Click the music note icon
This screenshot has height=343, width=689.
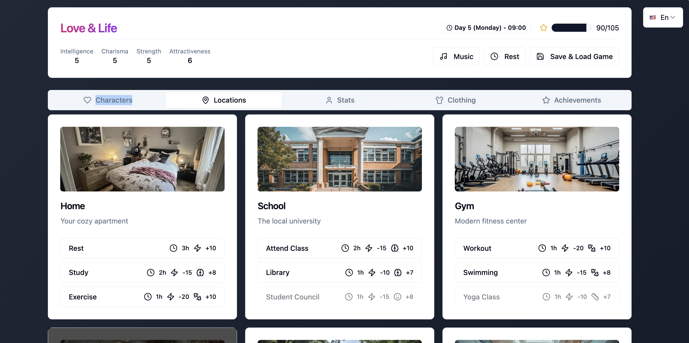pos(444,57)
